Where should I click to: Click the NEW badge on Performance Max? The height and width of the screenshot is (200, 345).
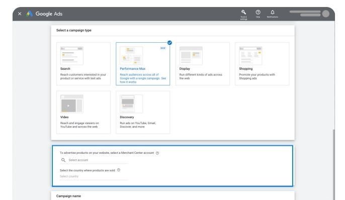click(163, 48)
